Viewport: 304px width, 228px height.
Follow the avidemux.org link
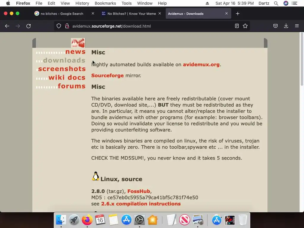[x=201, y=64]
